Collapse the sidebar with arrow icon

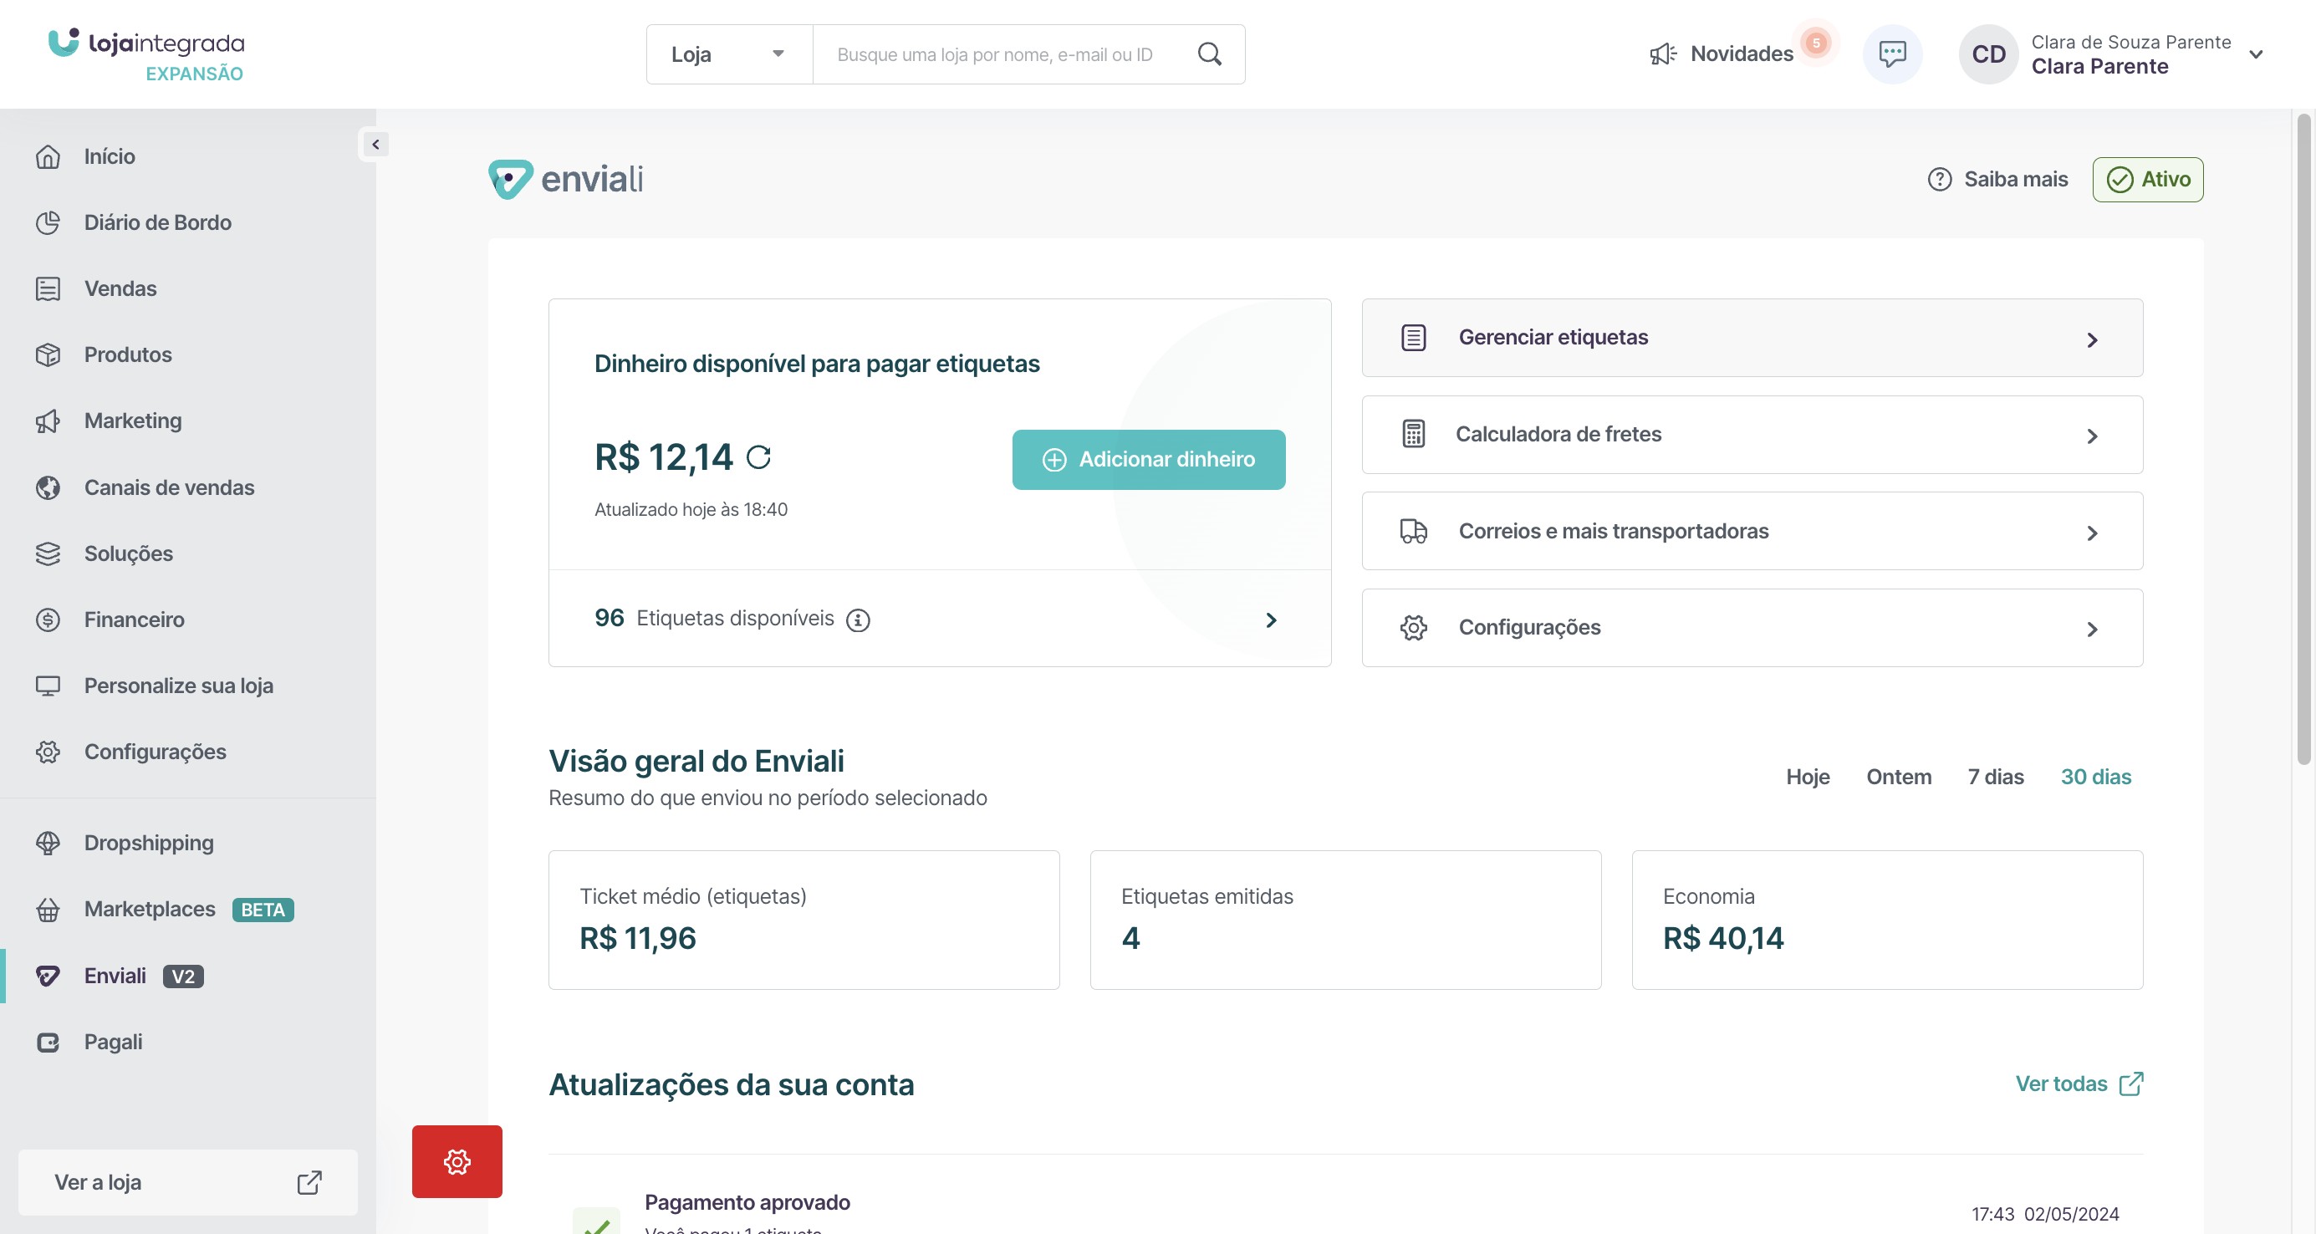(x=375, y=145)
